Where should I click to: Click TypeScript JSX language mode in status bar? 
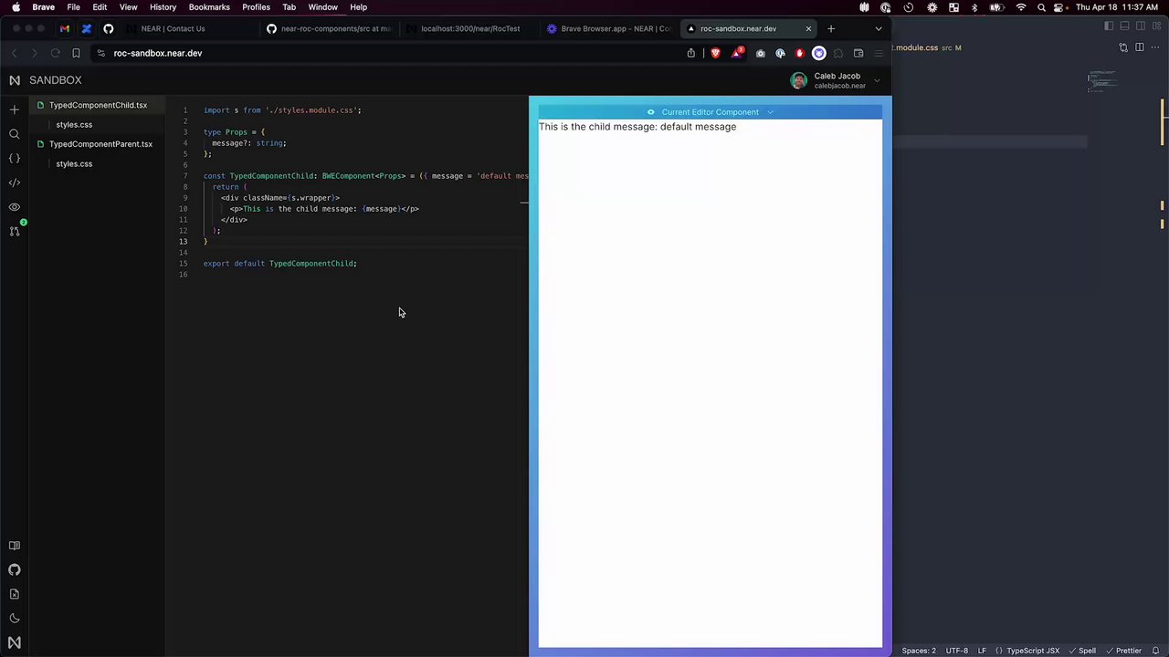1033,651
